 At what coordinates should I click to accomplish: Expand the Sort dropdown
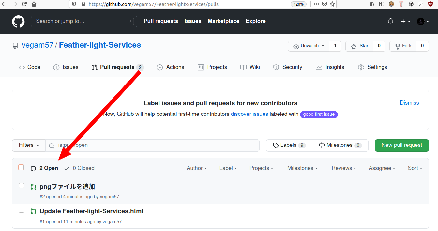[x=415, y=168]
